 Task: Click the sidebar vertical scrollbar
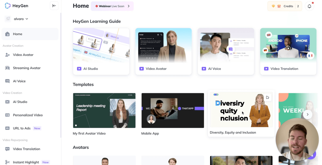click(x=61, y=75)
